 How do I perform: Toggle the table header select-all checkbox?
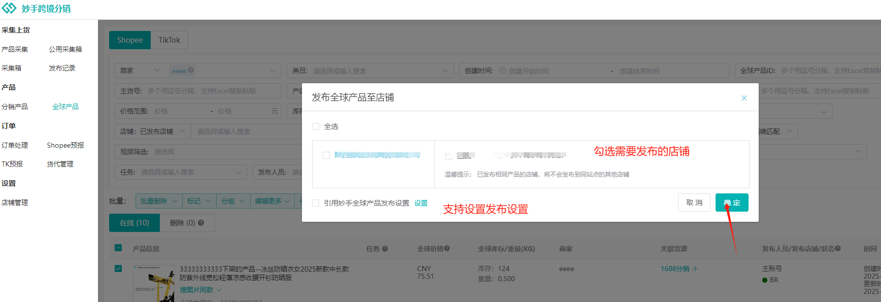click(x=118, y=248)
